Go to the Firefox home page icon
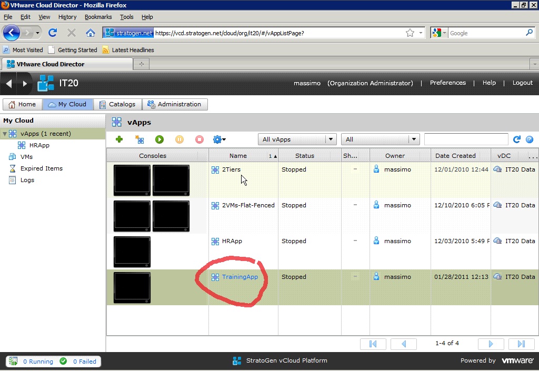This screenshot has height=371, width=539. [91, 33]
